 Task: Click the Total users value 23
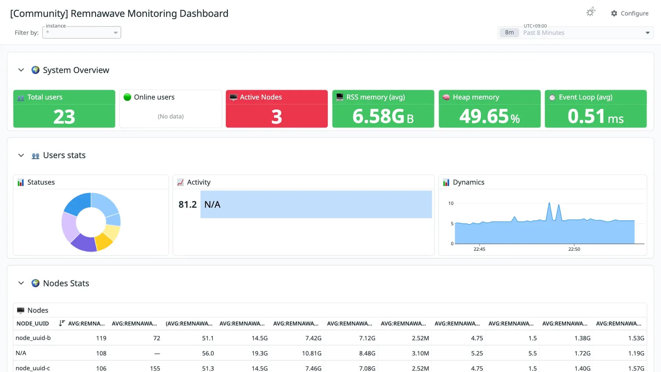(x=64, y=117)
